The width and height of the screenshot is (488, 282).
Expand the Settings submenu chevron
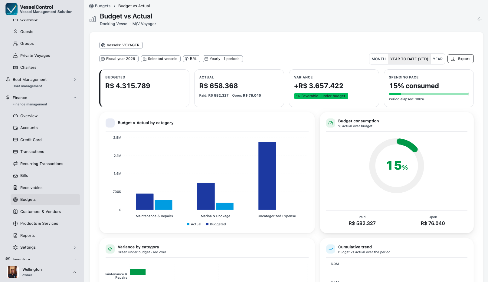75,247
